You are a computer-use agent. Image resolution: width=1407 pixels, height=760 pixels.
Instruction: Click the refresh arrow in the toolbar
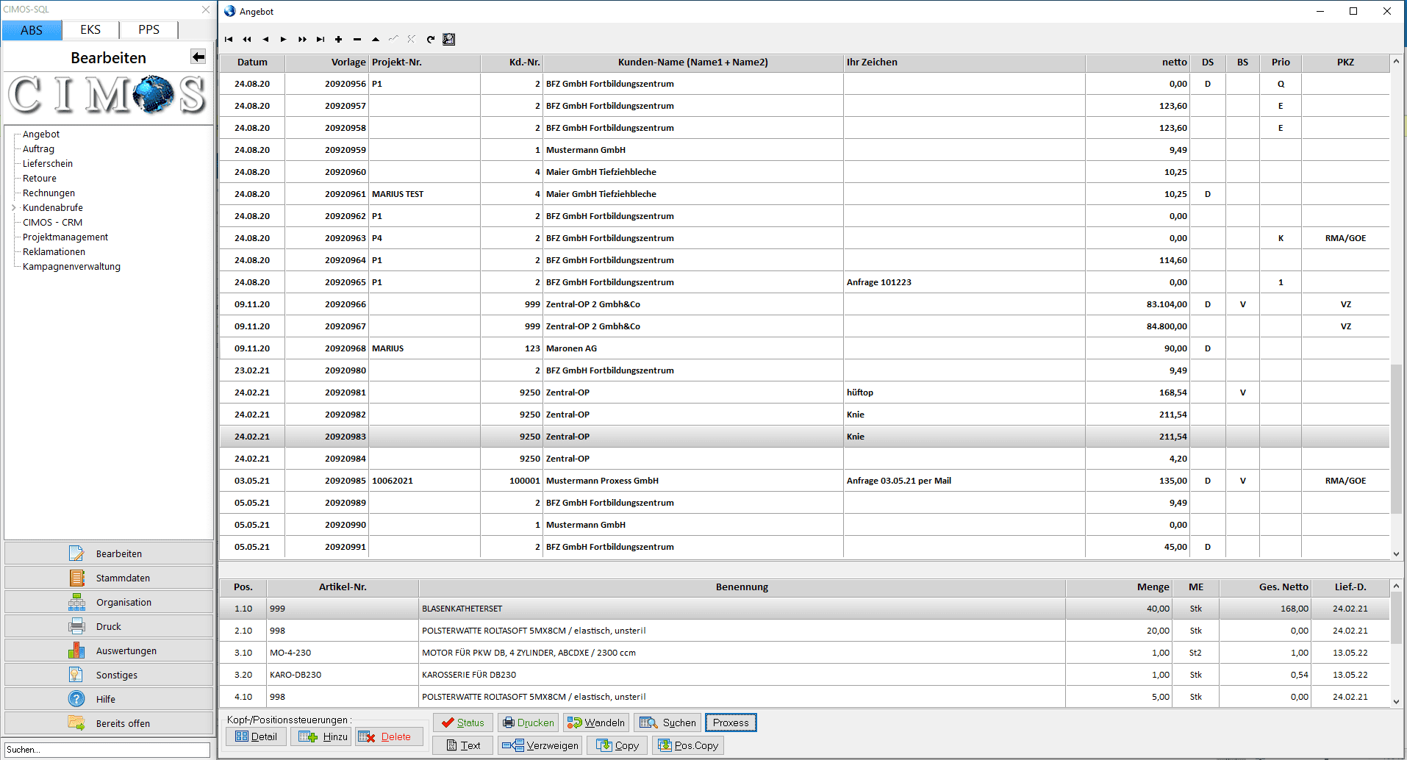(x=430, y=40)
